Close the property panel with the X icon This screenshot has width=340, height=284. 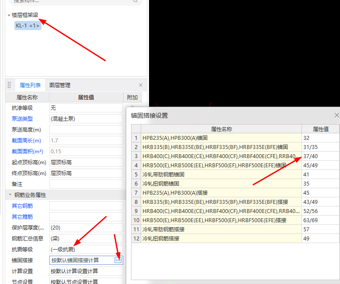point(141,85)
